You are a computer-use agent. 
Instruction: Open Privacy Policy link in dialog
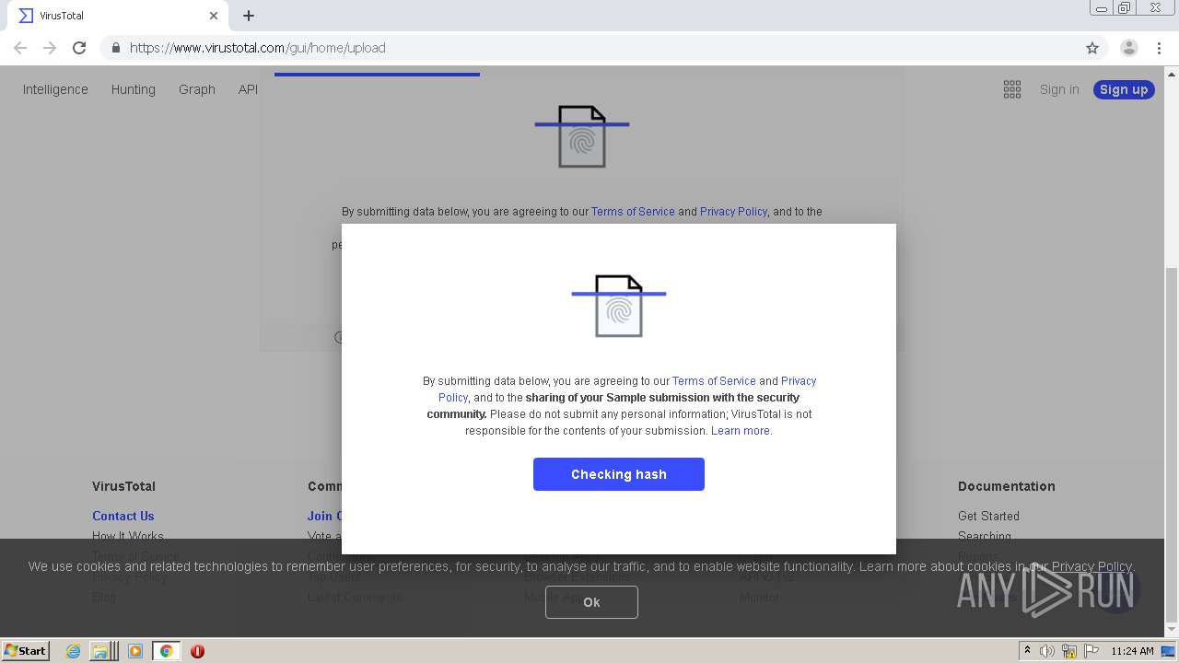pos(799,381)
